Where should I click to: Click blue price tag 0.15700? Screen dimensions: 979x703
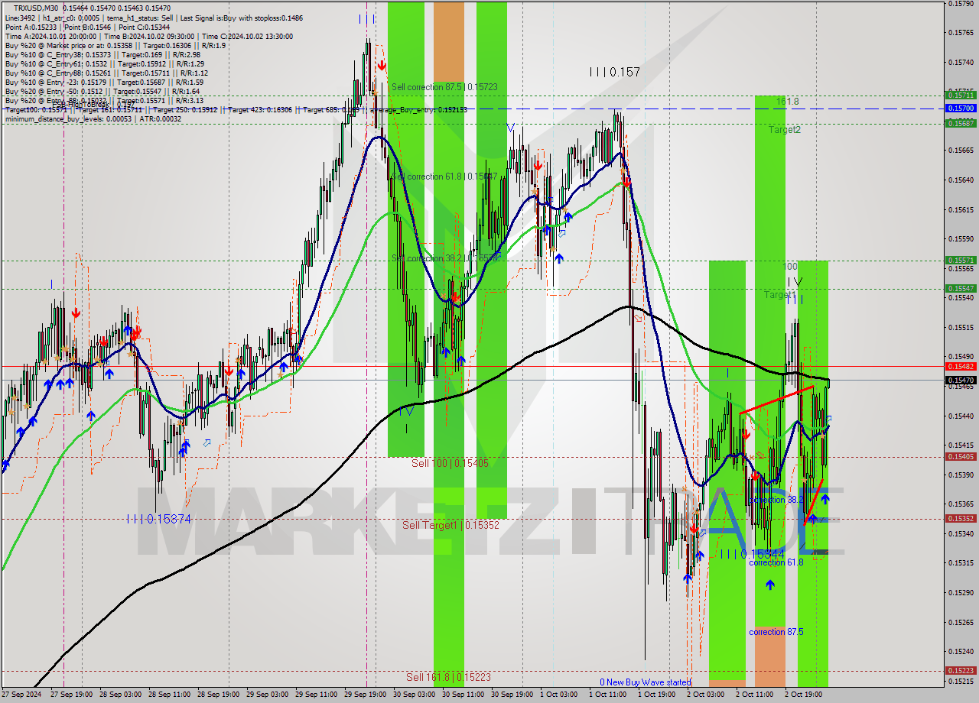click(x=961, y=109)
